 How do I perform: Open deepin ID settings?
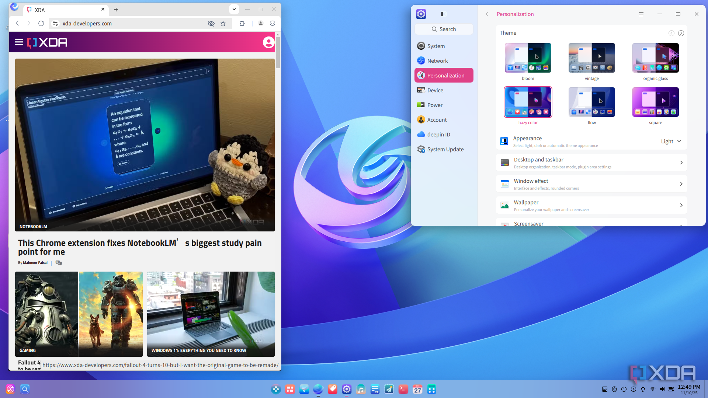(x=444, y=135)
